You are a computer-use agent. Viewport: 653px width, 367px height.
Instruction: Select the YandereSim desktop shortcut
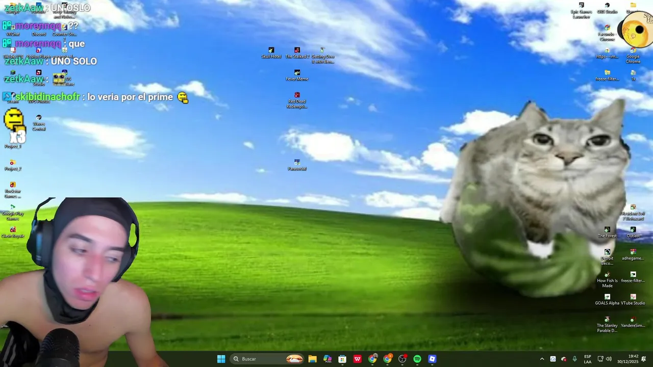(x=633, y=322)
